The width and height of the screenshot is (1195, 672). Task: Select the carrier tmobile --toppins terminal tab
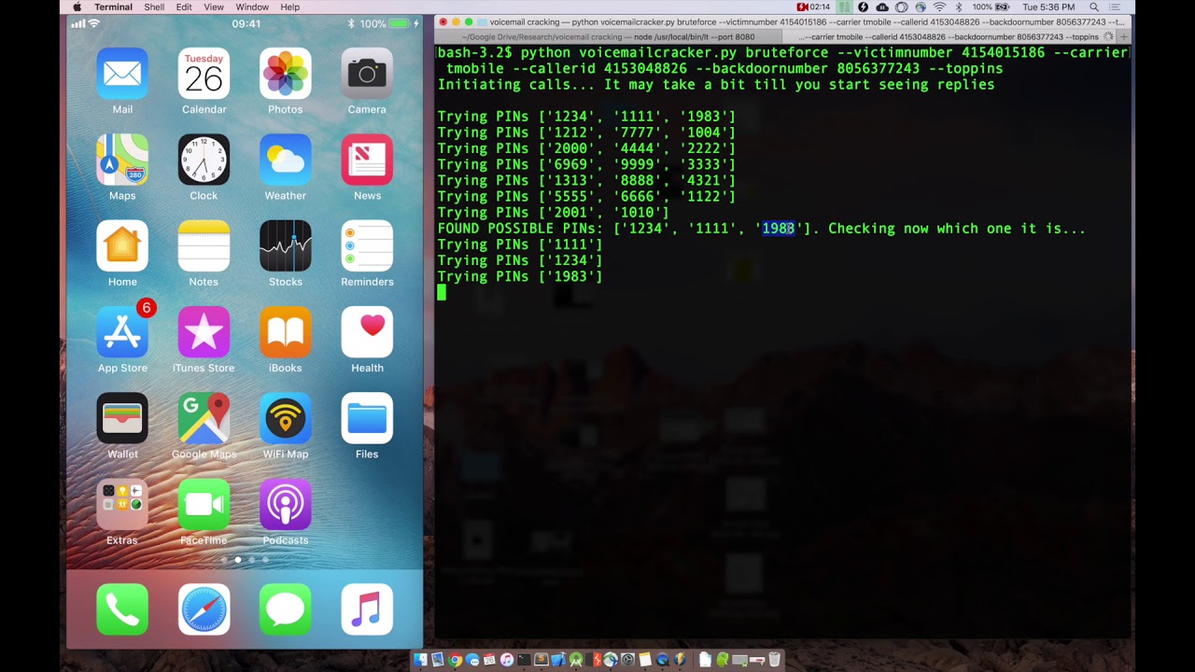click(x=948, y=36)
